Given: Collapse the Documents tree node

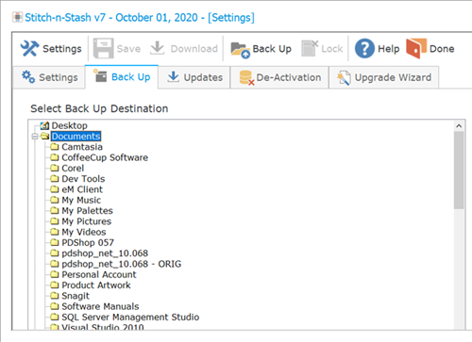Looking at the screenshot, I should coord(35,137).
